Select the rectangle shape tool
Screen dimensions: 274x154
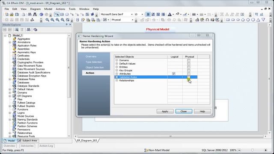[228, 20]
